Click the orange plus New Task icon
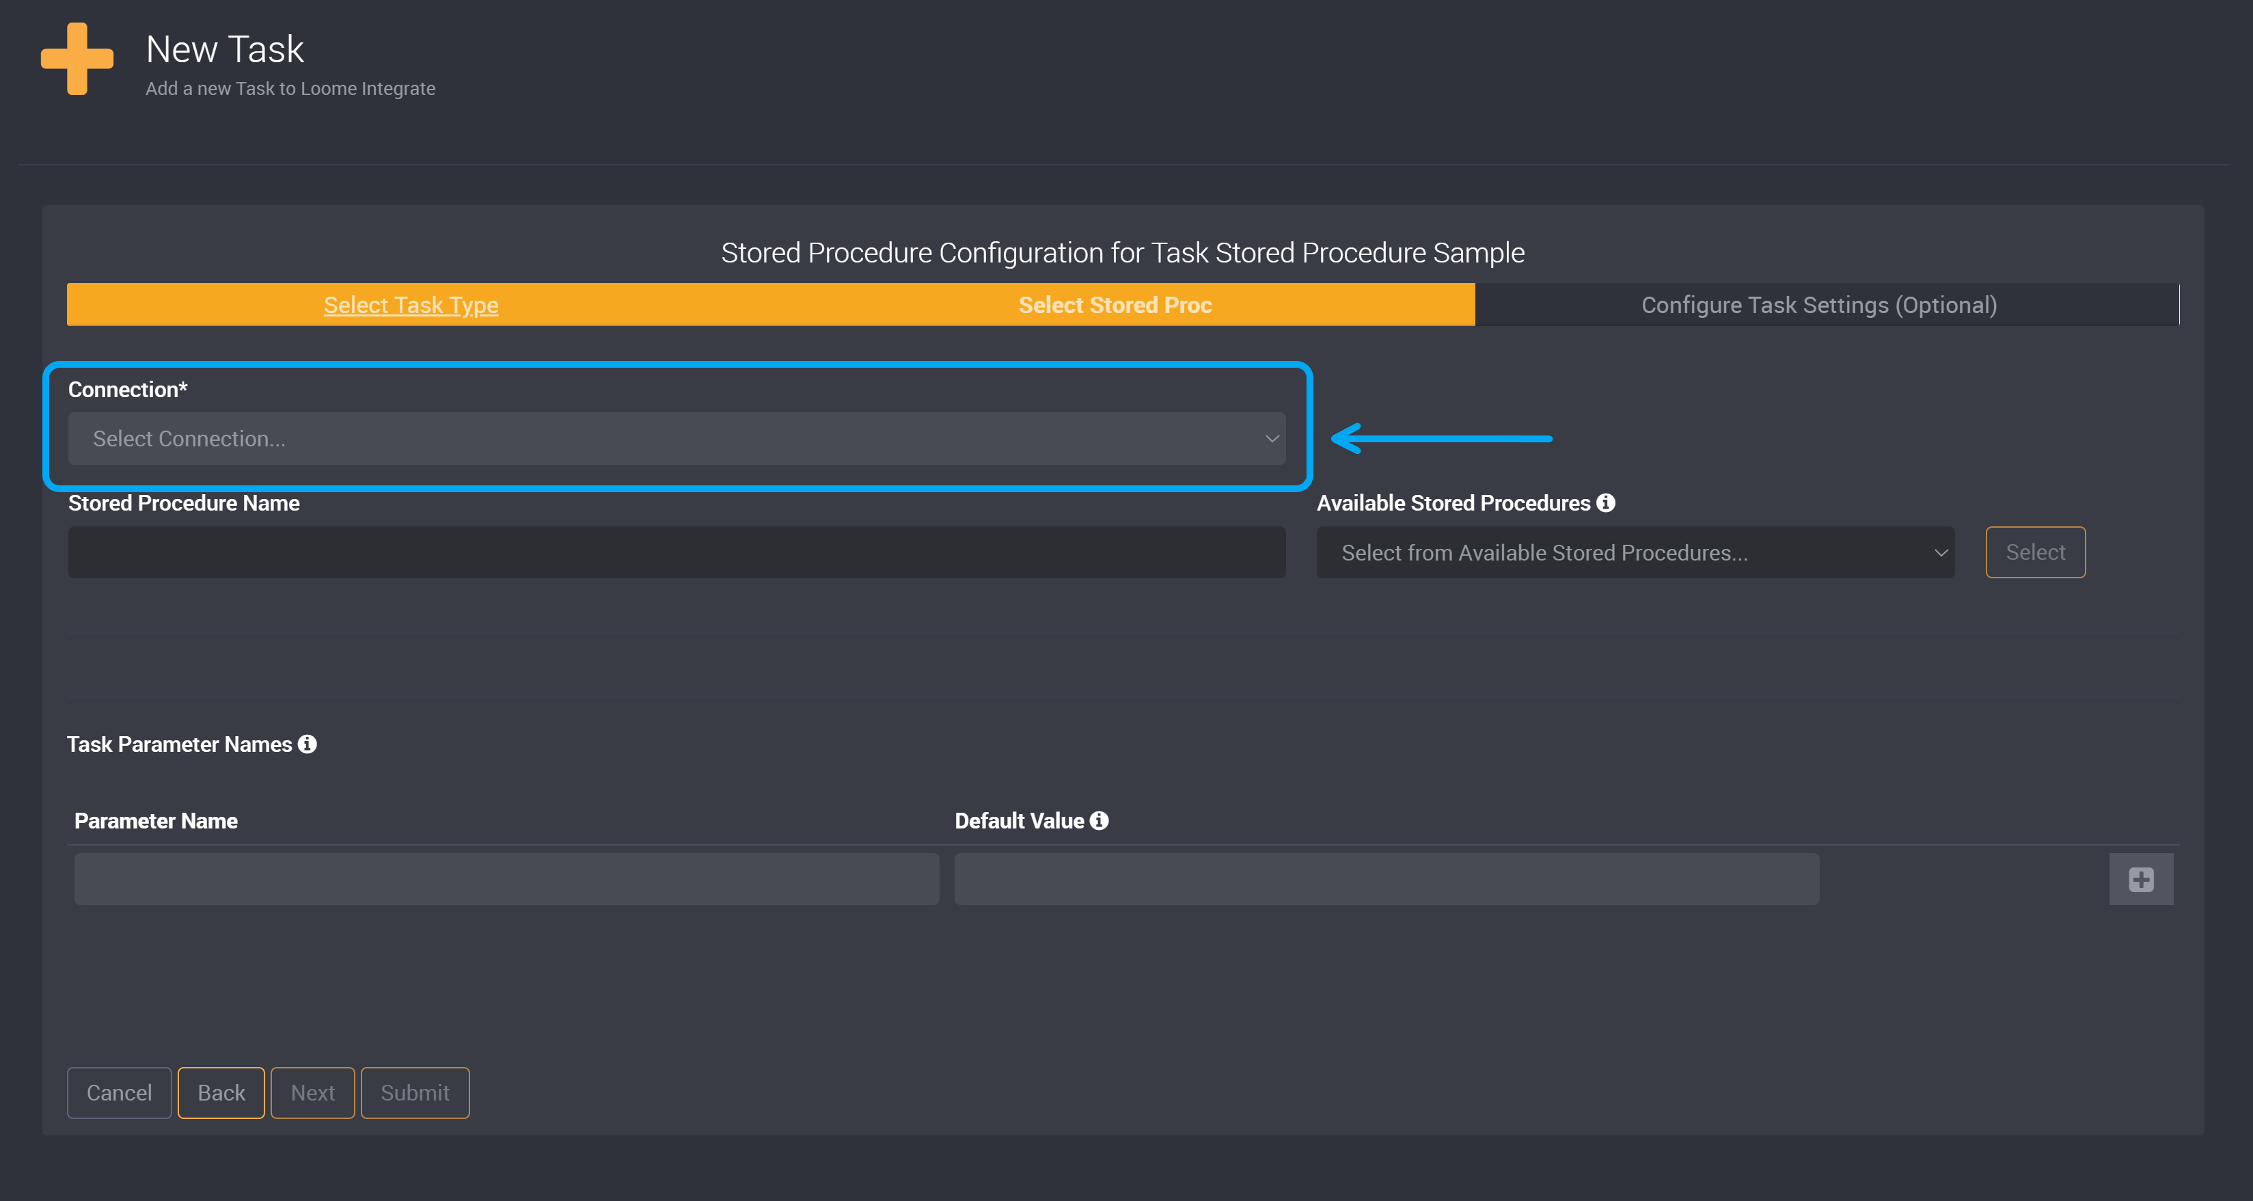Viewport: 2253px width, 1201px height. [77, 59]
